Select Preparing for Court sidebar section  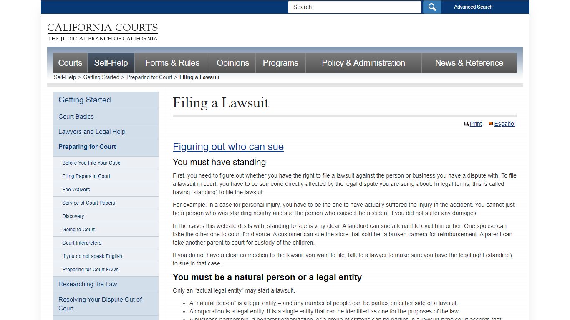[x=106, y=147]
